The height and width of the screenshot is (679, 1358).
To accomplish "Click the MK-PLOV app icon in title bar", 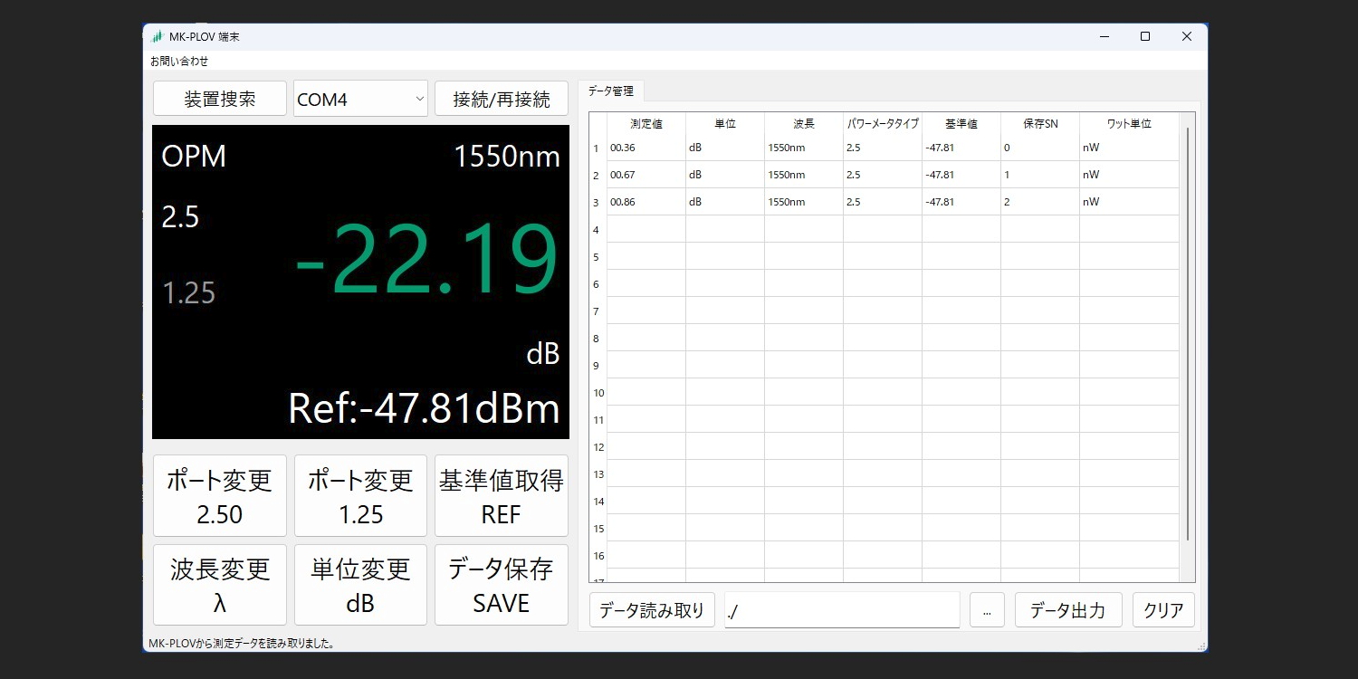I will (158, 36).
